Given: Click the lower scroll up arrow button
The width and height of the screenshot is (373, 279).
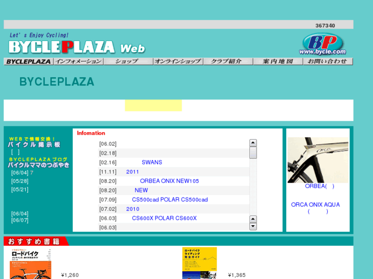Looking at the screenshot, I should coord(253,219).
